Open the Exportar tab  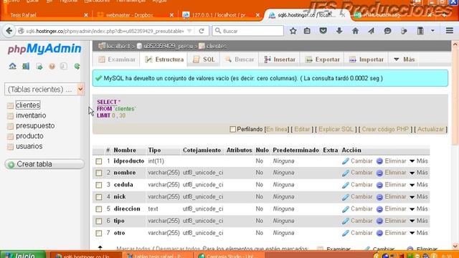322,59
